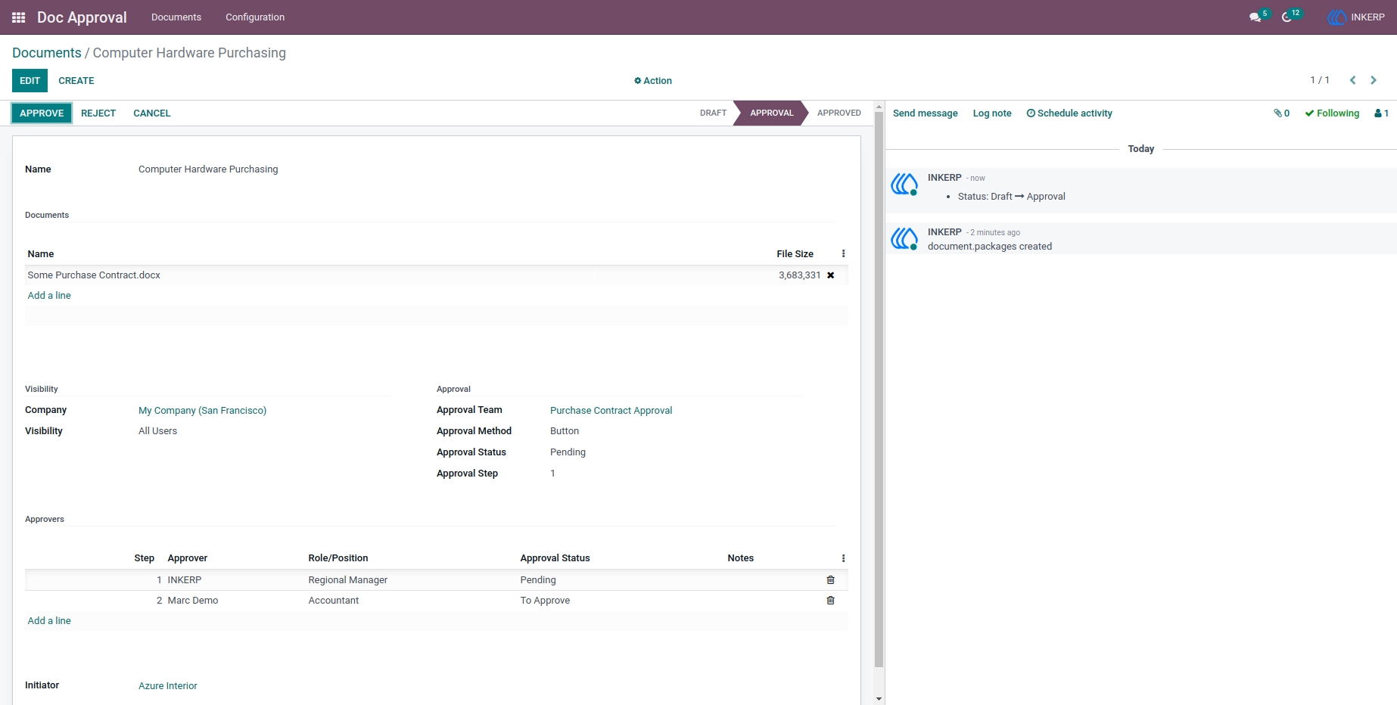Screen dimensions: 1397x705
Task: Remove Some Purchase Contract.docx with X icon
Action: [x=831, y=275]
